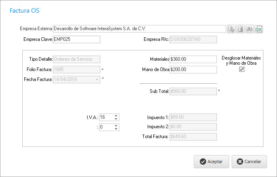This screenshot has width=277, height=177.
Task: Click the XML import icon
Action: tap(259, 29)
